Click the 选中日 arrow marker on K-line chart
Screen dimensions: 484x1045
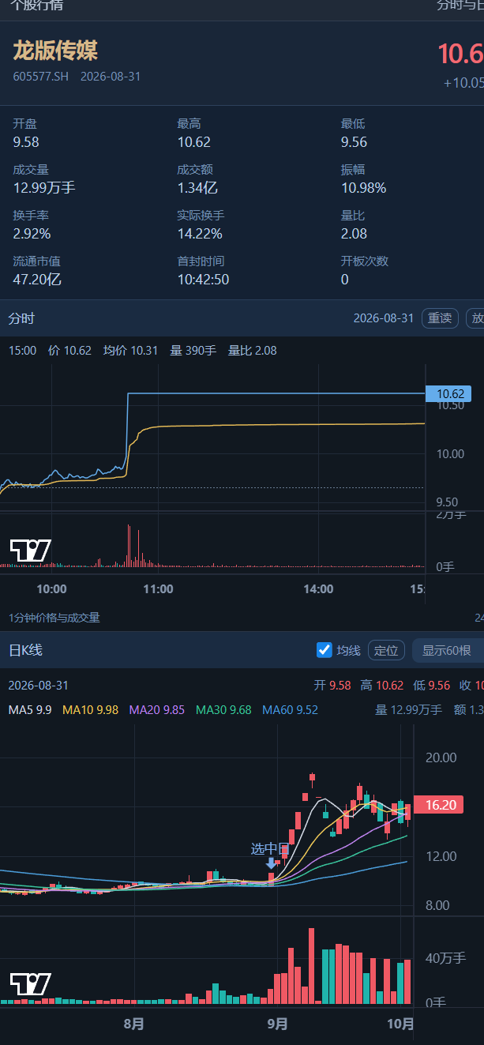272,863
